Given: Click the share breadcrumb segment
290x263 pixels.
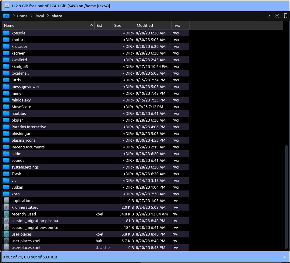Looking at the screenshot, I should tap(57, 16).
